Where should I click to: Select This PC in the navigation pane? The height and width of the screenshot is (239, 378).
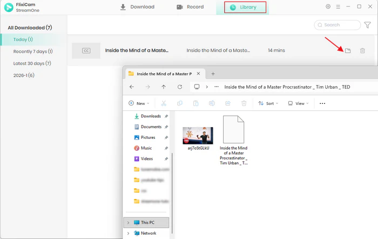click(146, 223)
